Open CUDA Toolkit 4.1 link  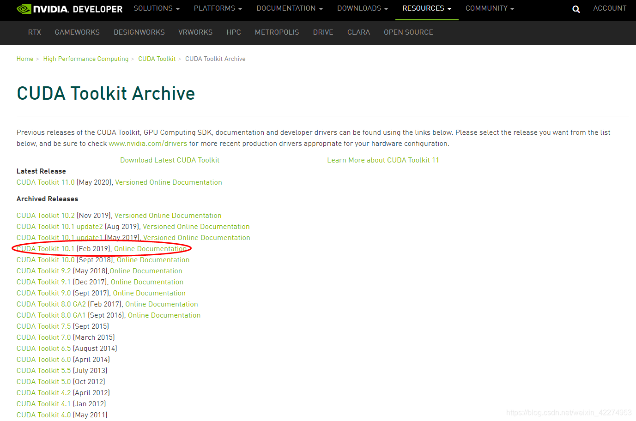pyautogui.click(x=44, y=404)
